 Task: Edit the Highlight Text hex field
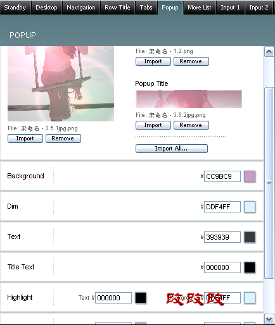coord(113,298)
